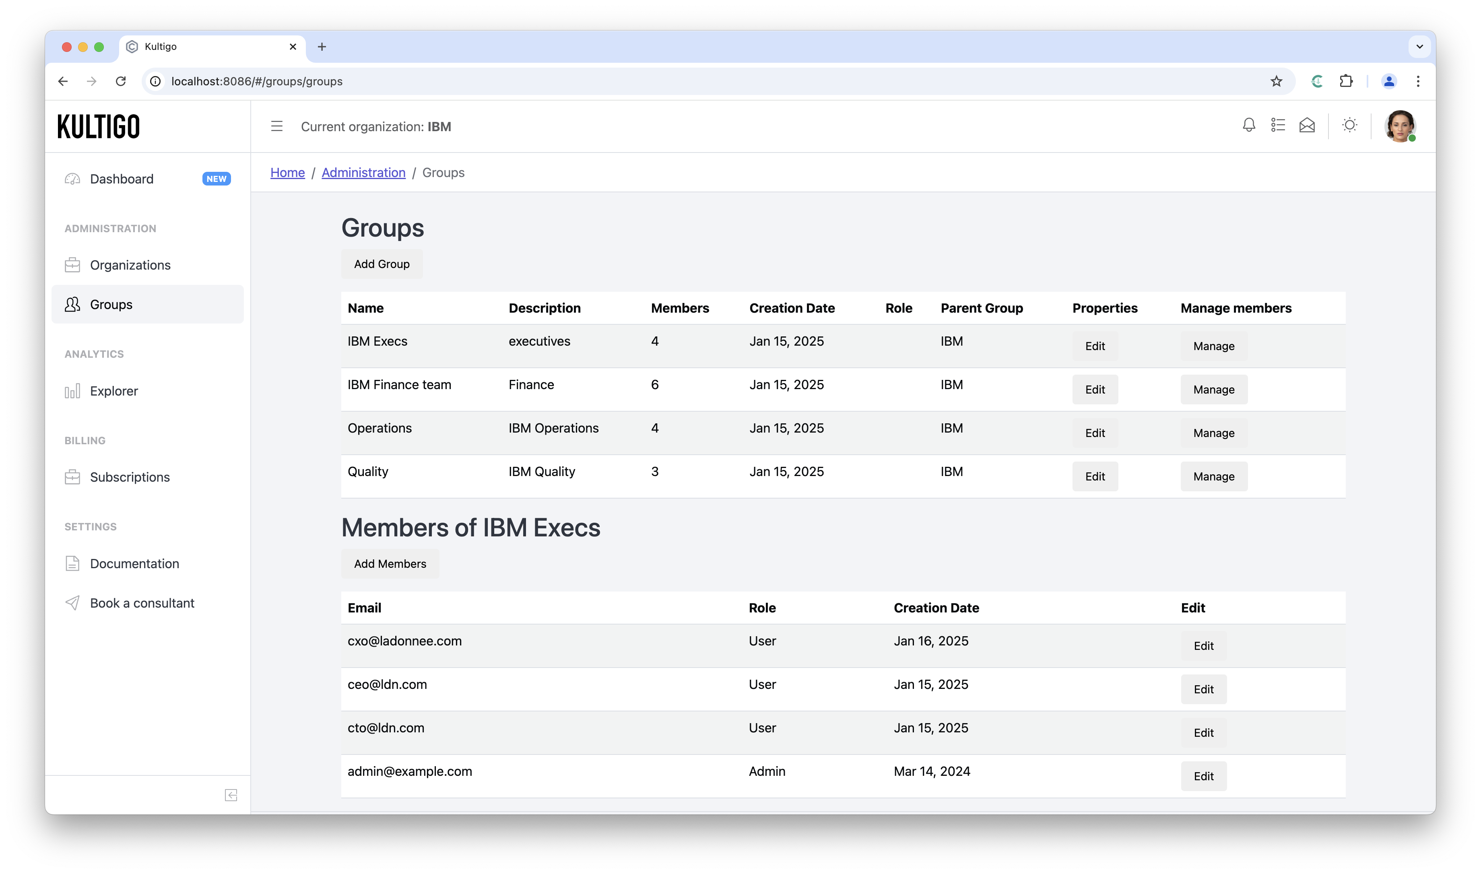Edit member cto@ldn.com
This screenshot has height=874, width=1481.
click(x=1204, y=733)
